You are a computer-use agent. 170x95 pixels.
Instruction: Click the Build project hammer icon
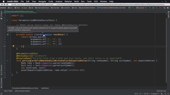pyautogui.click(x=133, y=8)
